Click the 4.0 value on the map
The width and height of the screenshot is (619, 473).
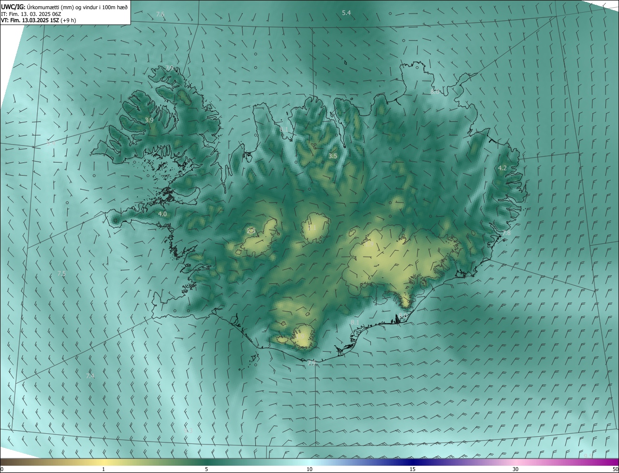[x=162, y=214]
